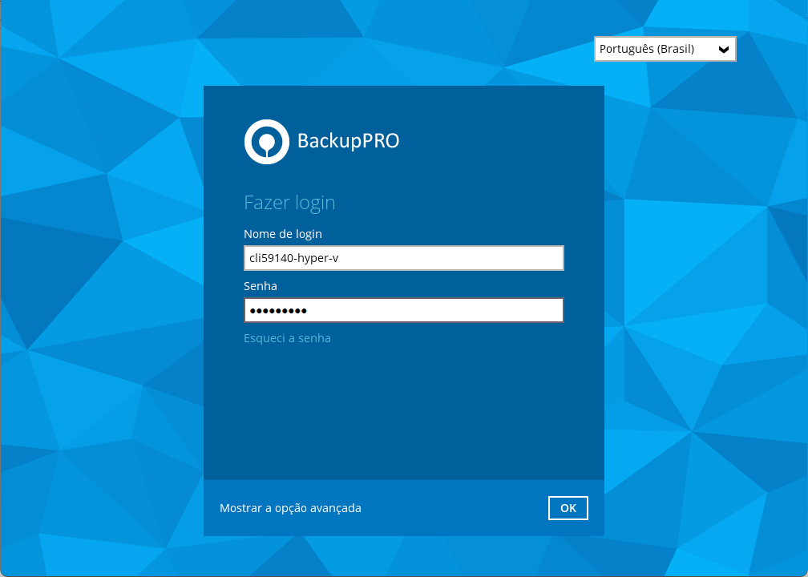Click the BackupPRO product name text
The height and width of the screenshot is (577, 808).
tap(348, 141)
